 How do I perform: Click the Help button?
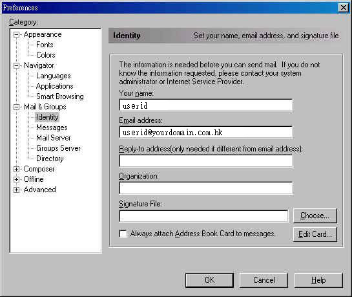pos(318,280)
